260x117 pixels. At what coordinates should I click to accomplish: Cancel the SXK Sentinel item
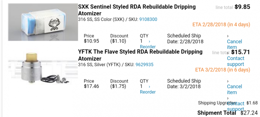[234, 44]
